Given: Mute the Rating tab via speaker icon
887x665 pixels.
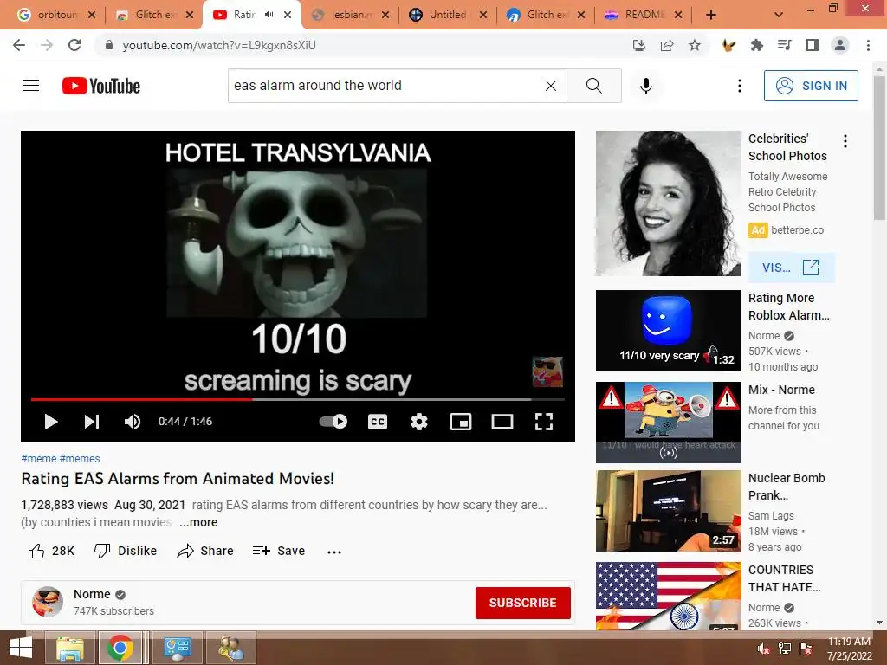Looking at the screenshot, I should pos(269,15).
